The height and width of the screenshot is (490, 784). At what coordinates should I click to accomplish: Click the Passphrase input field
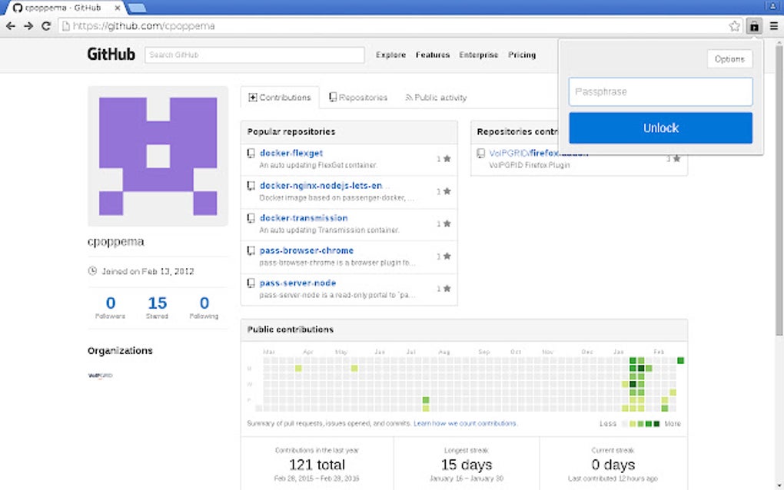tap(660, 91)
